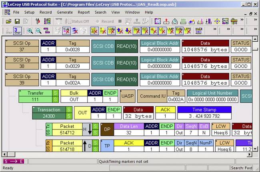Image resolution: width=260 pixels, height=172 pixels.
Task: Click the Record button in toolbar
Action: [x=105, y=21]
